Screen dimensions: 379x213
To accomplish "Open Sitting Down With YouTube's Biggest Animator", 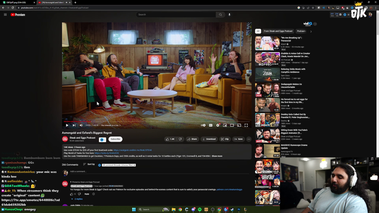I will pyautogui.click(x=267, y=135).
